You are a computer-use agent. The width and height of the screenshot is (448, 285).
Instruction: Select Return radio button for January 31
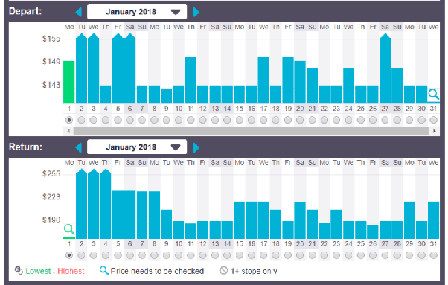pyautogui.click(x=434, y=255)
